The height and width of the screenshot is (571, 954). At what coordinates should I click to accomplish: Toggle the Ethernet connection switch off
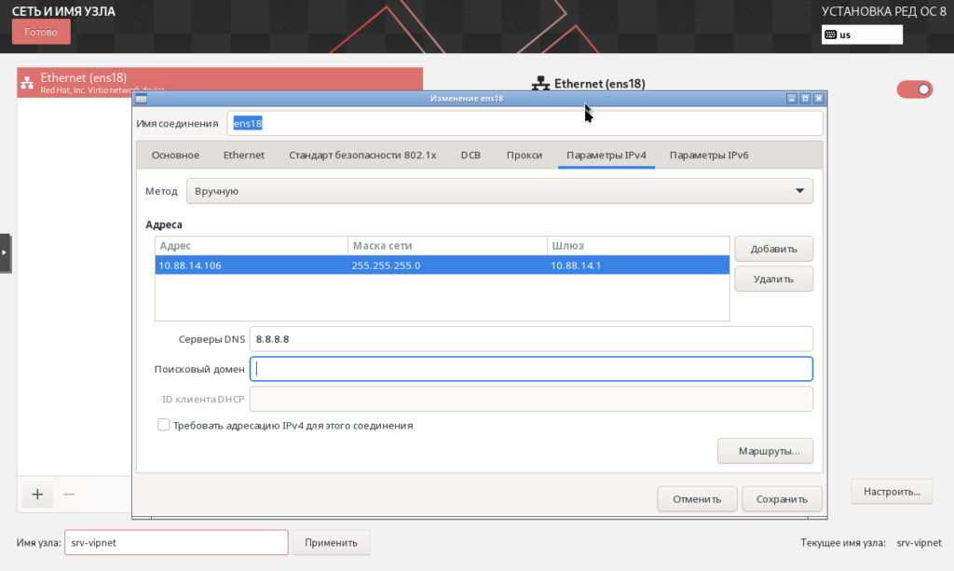coord(914,89)
